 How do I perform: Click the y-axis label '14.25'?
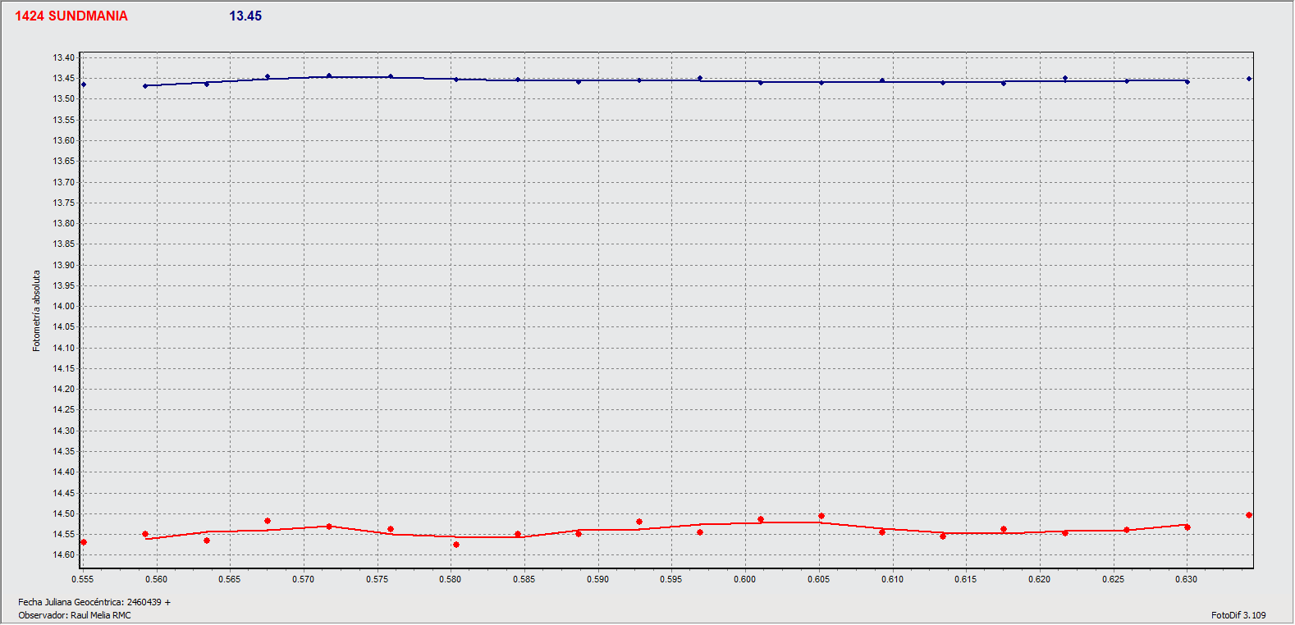[x=64, y=409]
